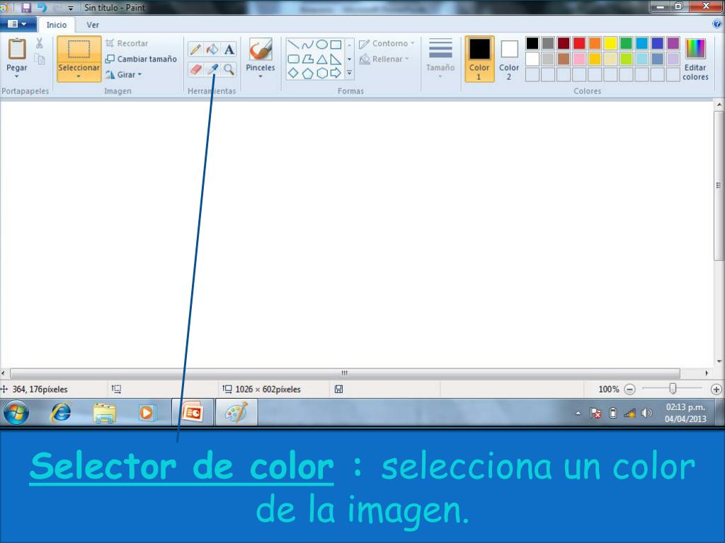Expand the Girar rotate menu
This screenshot has height=543, width=725.
(x=124, y=74)
